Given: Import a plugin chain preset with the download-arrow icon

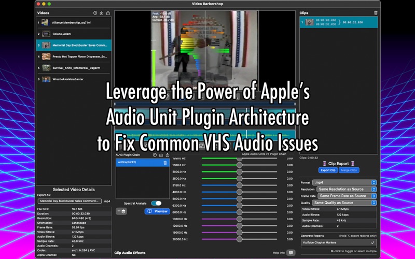Looking at the screenshot, I should click(x=161, y=155).
